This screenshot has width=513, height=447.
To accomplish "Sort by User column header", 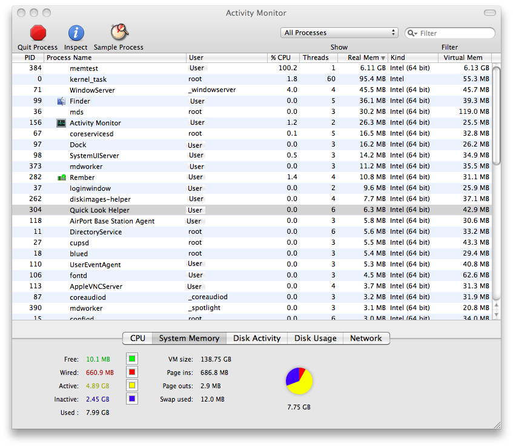I will (227, 58).
